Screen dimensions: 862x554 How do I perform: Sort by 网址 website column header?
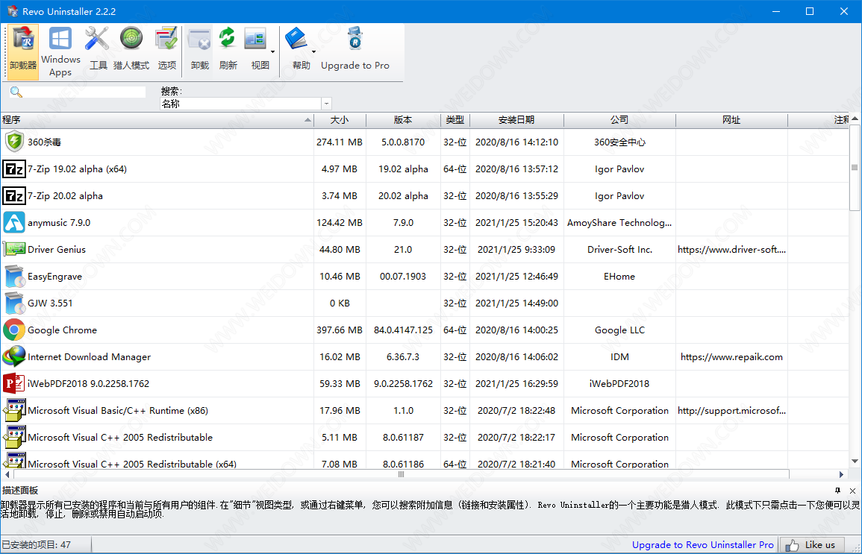point(731,120)
